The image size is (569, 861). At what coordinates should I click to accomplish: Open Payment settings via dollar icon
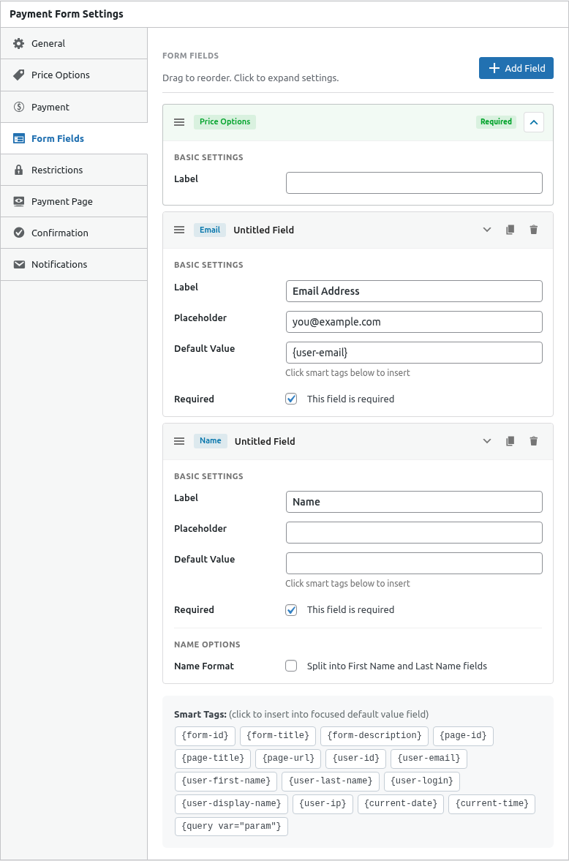click(x=20, y=107)
